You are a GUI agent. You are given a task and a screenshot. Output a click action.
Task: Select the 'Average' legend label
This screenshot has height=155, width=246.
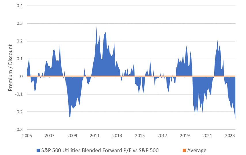click(x=197, y=150)
